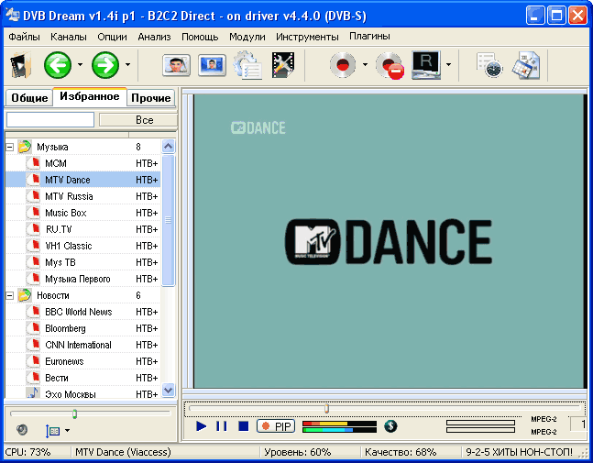The image size is (593, 463).
Task: Start recording with the red record icon
Action: point(343,65)
